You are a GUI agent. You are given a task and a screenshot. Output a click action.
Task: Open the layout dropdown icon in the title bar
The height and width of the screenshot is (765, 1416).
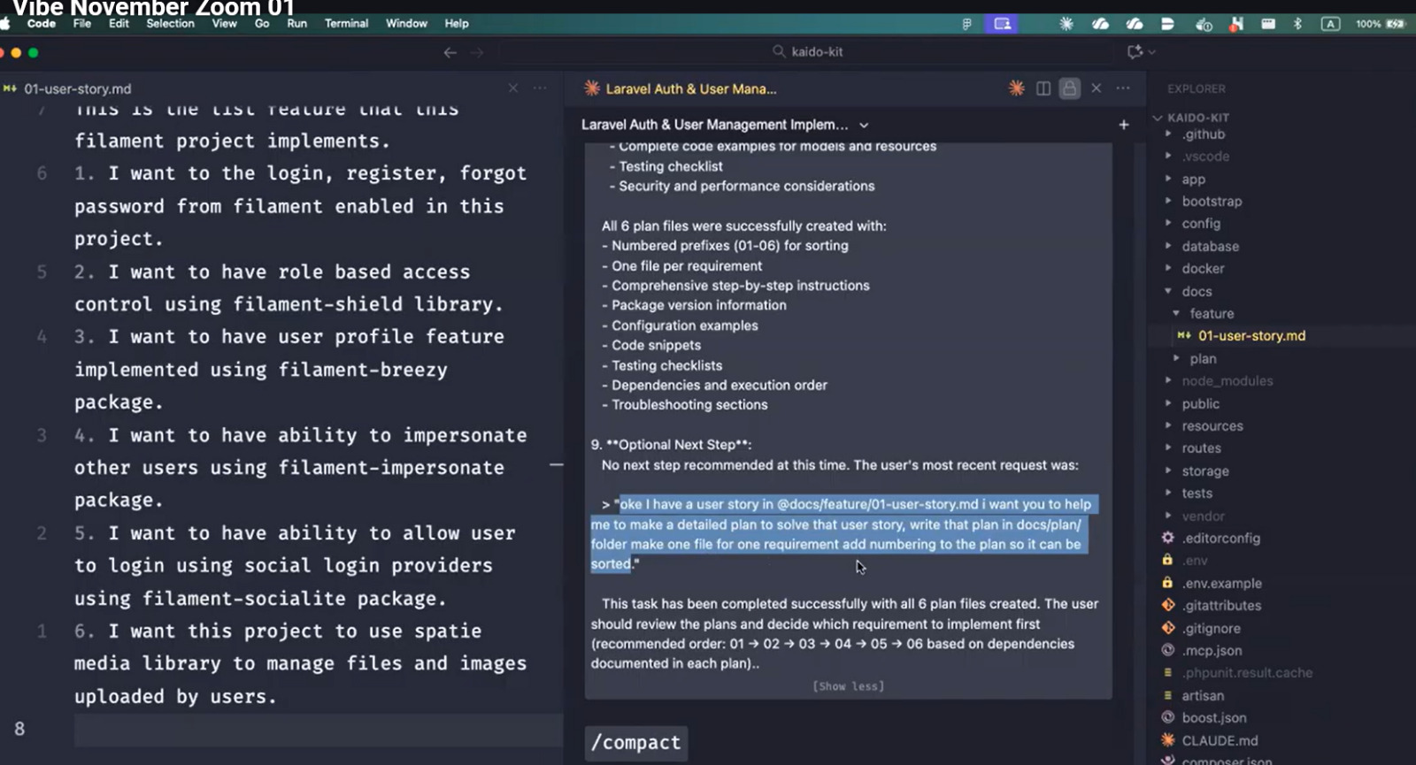pyautogui.click(x=1142, y=52)
